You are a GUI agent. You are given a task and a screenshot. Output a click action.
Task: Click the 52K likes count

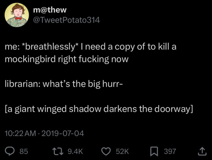pos(122,151)
